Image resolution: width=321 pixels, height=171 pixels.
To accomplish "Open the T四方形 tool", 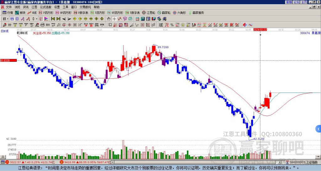I will pos(98,12).
